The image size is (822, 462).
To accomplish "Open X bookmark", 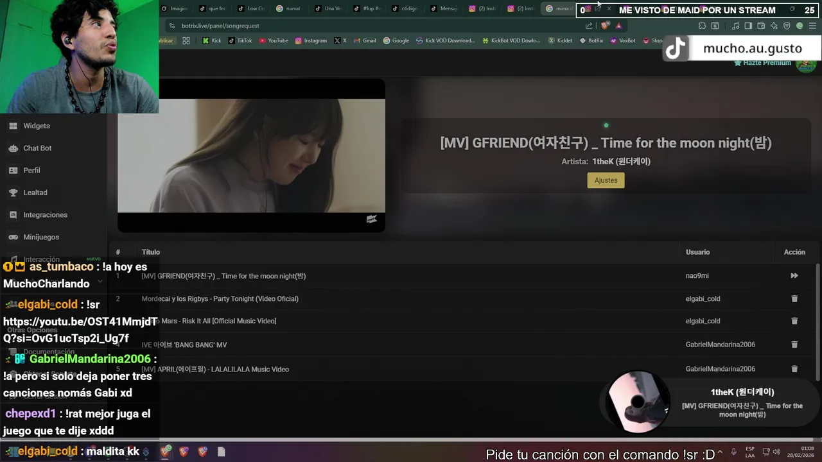I will point(340,40).
